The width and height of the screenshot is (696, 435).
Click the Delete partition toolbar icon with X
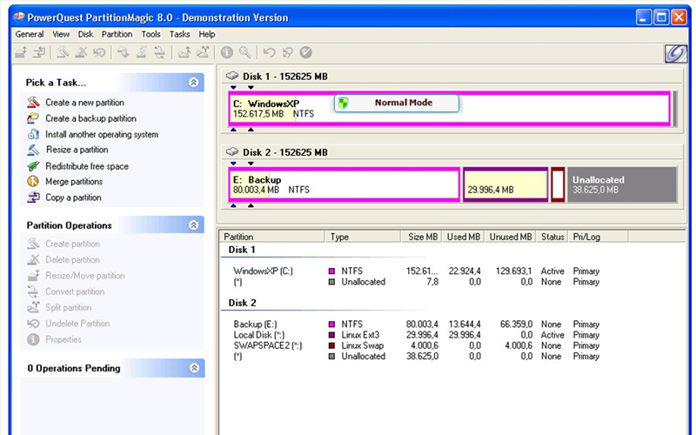pyautogui.click(x=81, y=52)
